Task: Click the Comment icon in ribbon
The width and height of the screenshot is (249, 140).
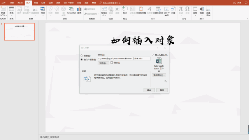Action: tap(125, 9)
